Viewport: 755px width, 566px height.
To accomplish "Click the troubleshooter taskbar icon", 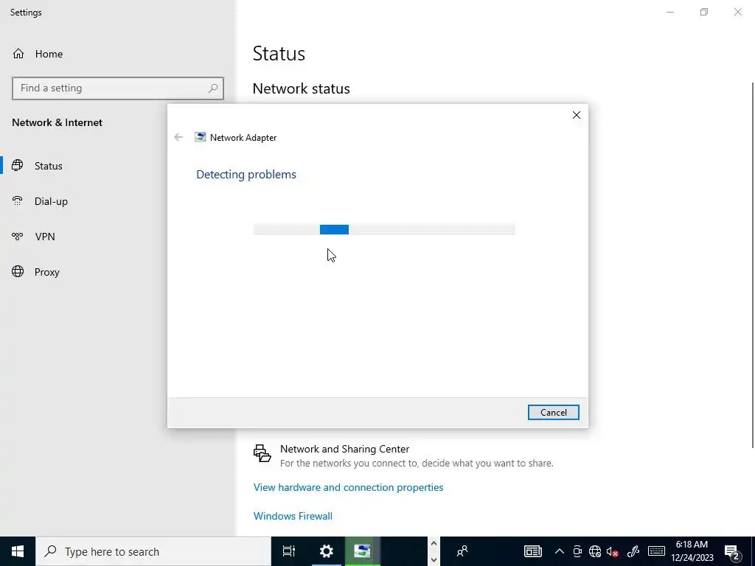I will tap(362, 551).
